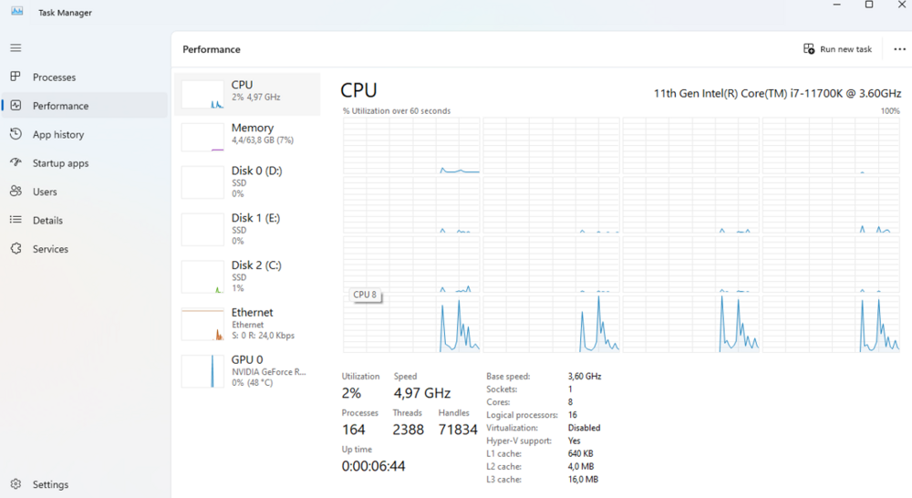
Task: Click the Disk 1 mini graph thumbnail
Action: (x=202, y=229)
